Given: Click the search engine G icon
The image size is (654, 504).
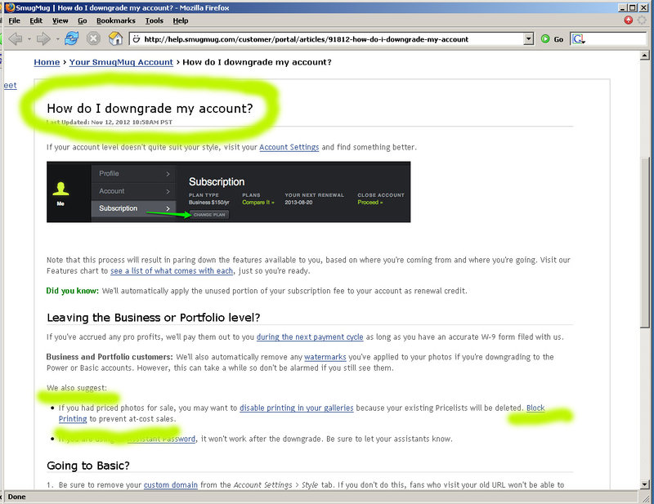Looking at the screenshot, I should click(x=578, y=39).
